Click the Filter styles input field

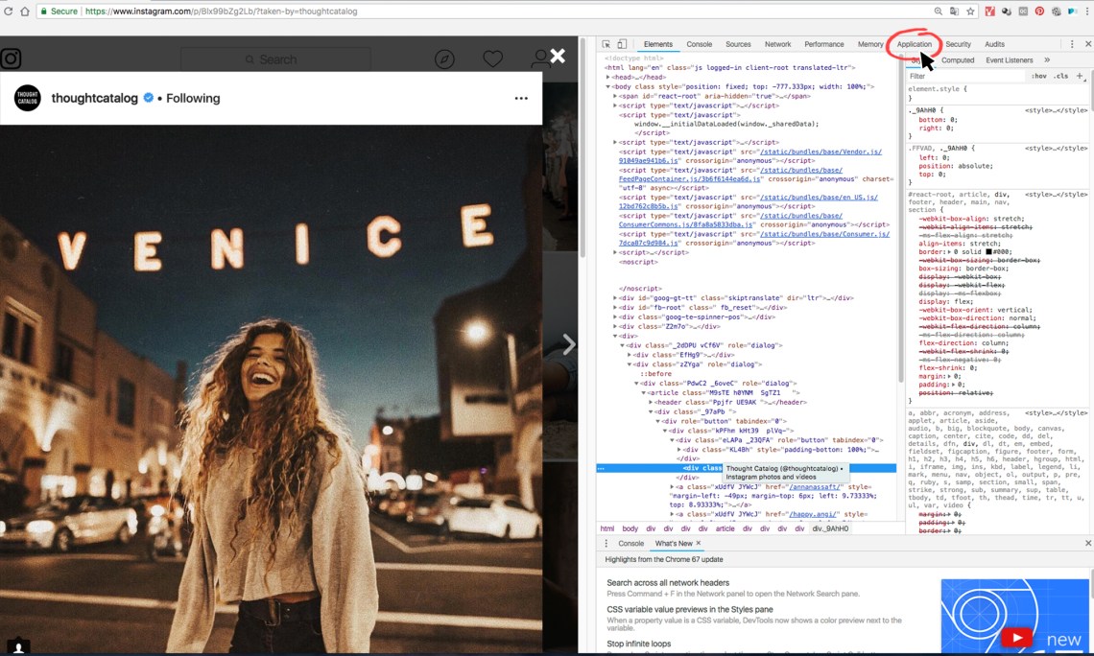(x=966, y=76)
